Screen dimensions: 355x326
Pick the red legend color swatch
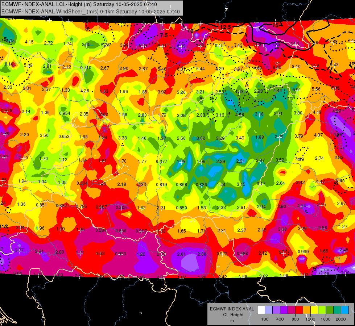pyautogui.click(x=299, y=310)
